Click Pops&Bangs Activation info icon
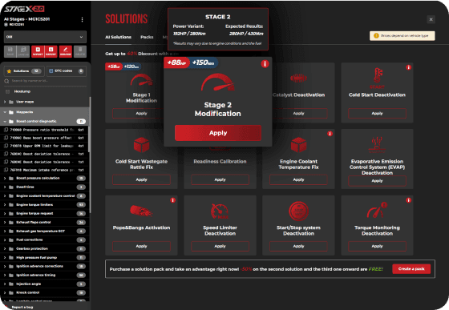This screenshot has height=310, width=449. pyautogui.click(x=172, y=200)
